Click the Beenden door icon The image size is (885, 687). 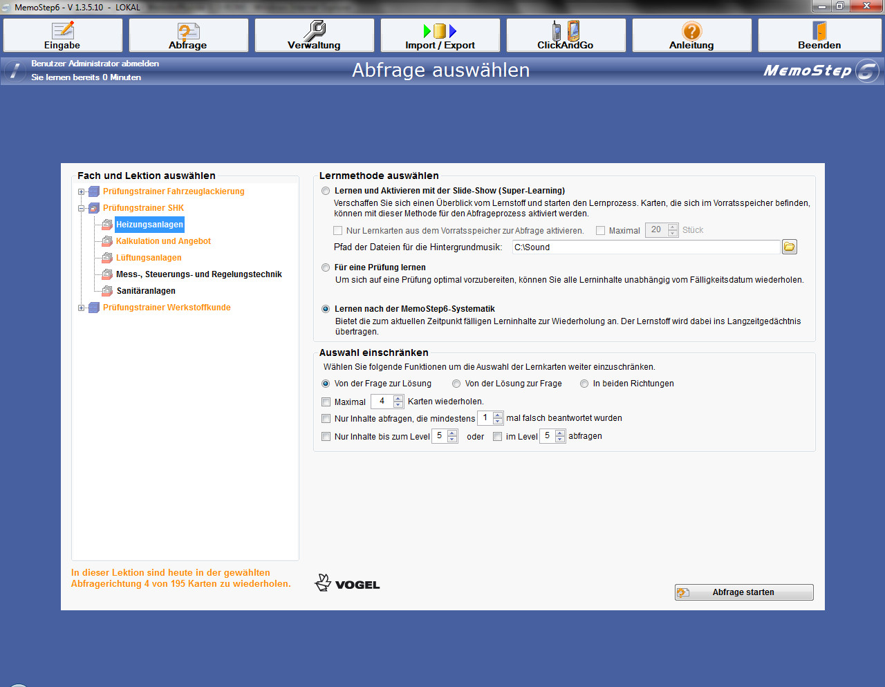pyautogui.click(x=819, y=31)
